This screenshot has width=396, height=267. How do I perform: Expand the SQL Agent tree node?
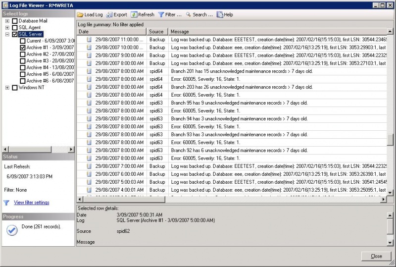click(x=7, y=28)
